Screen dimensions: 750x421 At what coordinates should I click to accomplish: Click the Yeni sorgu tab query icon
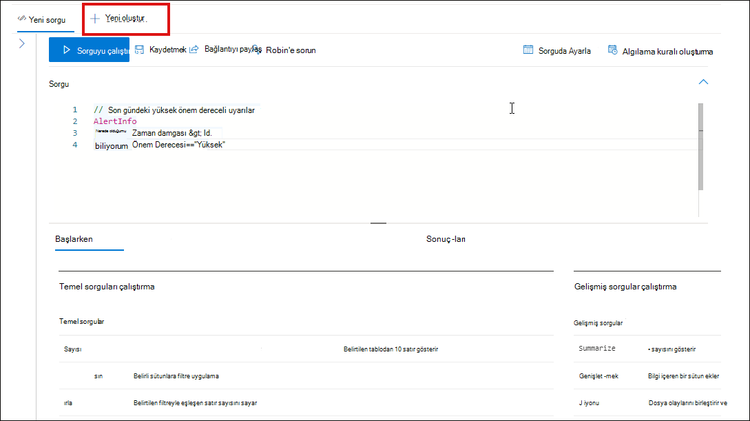21,18
